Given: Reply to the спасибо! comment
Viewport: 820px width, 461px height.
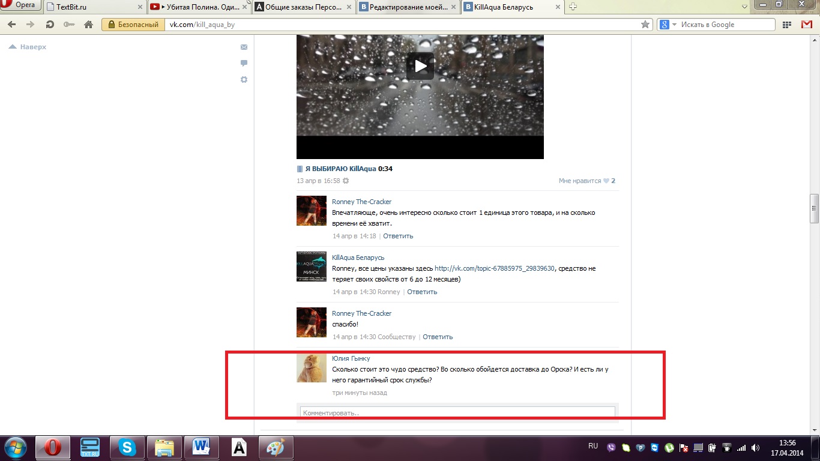Looking at the screenshot, I should (x=438, y=337).
